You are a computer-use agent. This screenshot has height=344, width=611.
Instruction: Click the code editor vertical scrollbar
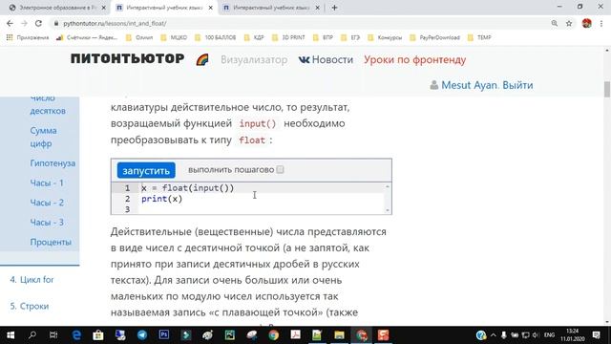pos(388,199)
